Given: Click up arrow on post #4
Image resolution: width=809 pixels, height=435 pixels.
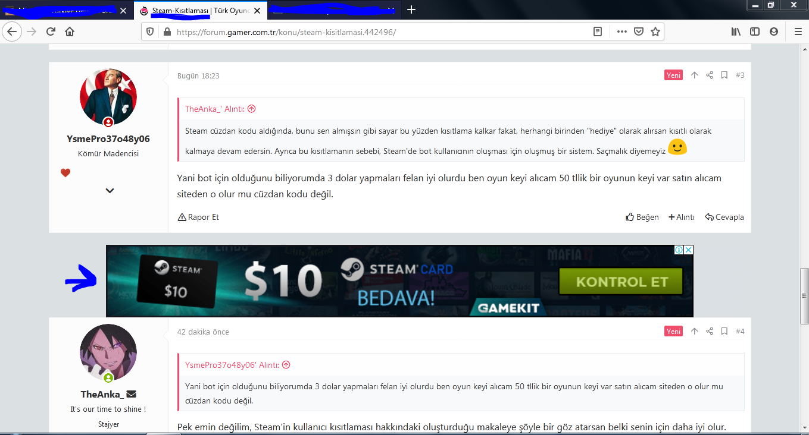Looking at the screenshot, I should [x=694, y=332].
